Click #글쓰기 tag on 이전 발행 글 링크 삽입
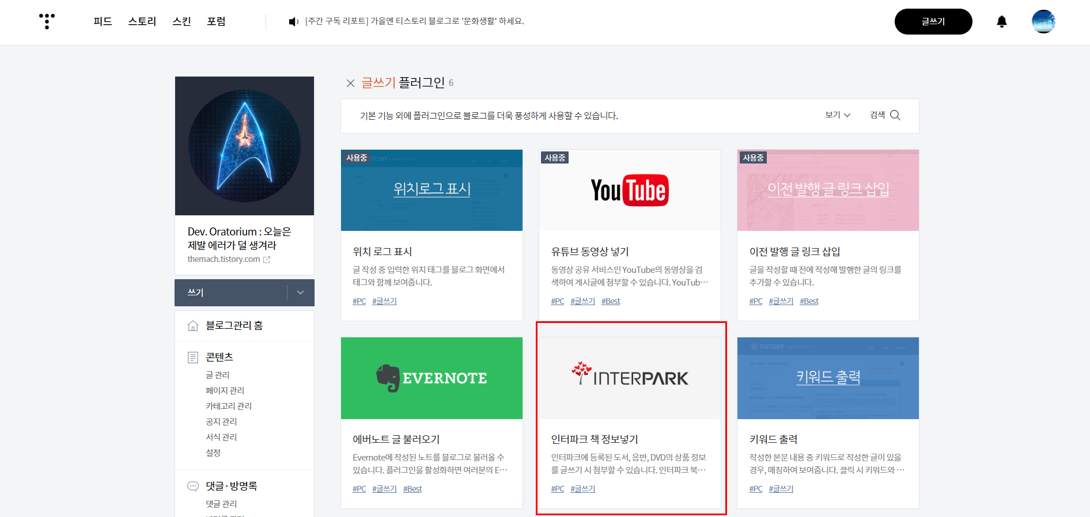Image resolution: width=1090 pixels, height=517 pixels. coord(781,301)
